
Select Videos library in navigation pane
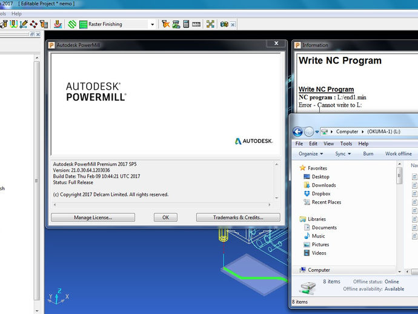pos(315,253)
